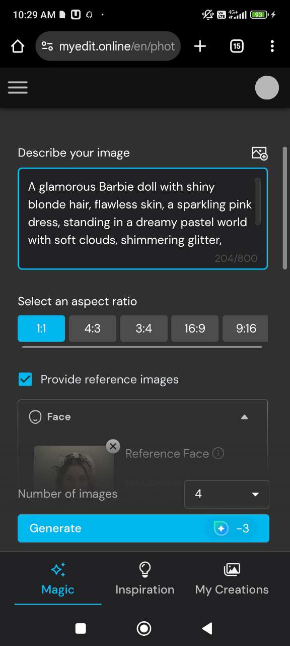Viewport: 290px width, 646px height.
Task: Switch to the Inspiration tab
Action: coord(144,579)
